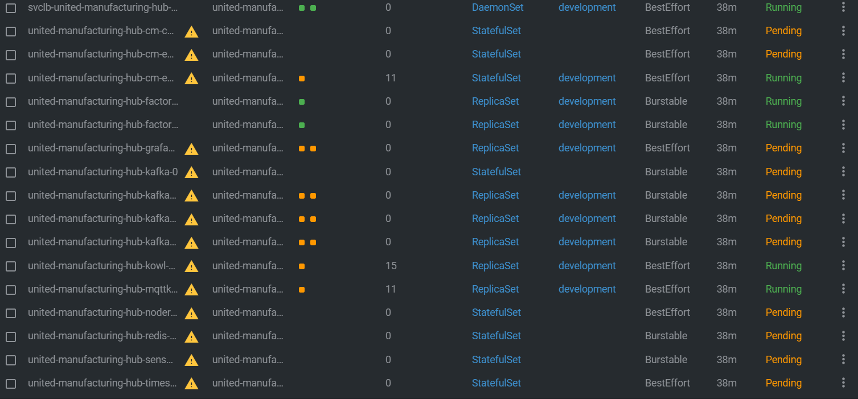This screenshot has height=399, width=858.
Task: Click the warning icon on hub-mqttk pod
Action: click(192, 290)
